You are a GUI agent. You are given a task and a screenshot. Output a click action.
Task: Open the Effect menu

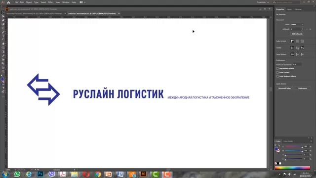point(51,2)
